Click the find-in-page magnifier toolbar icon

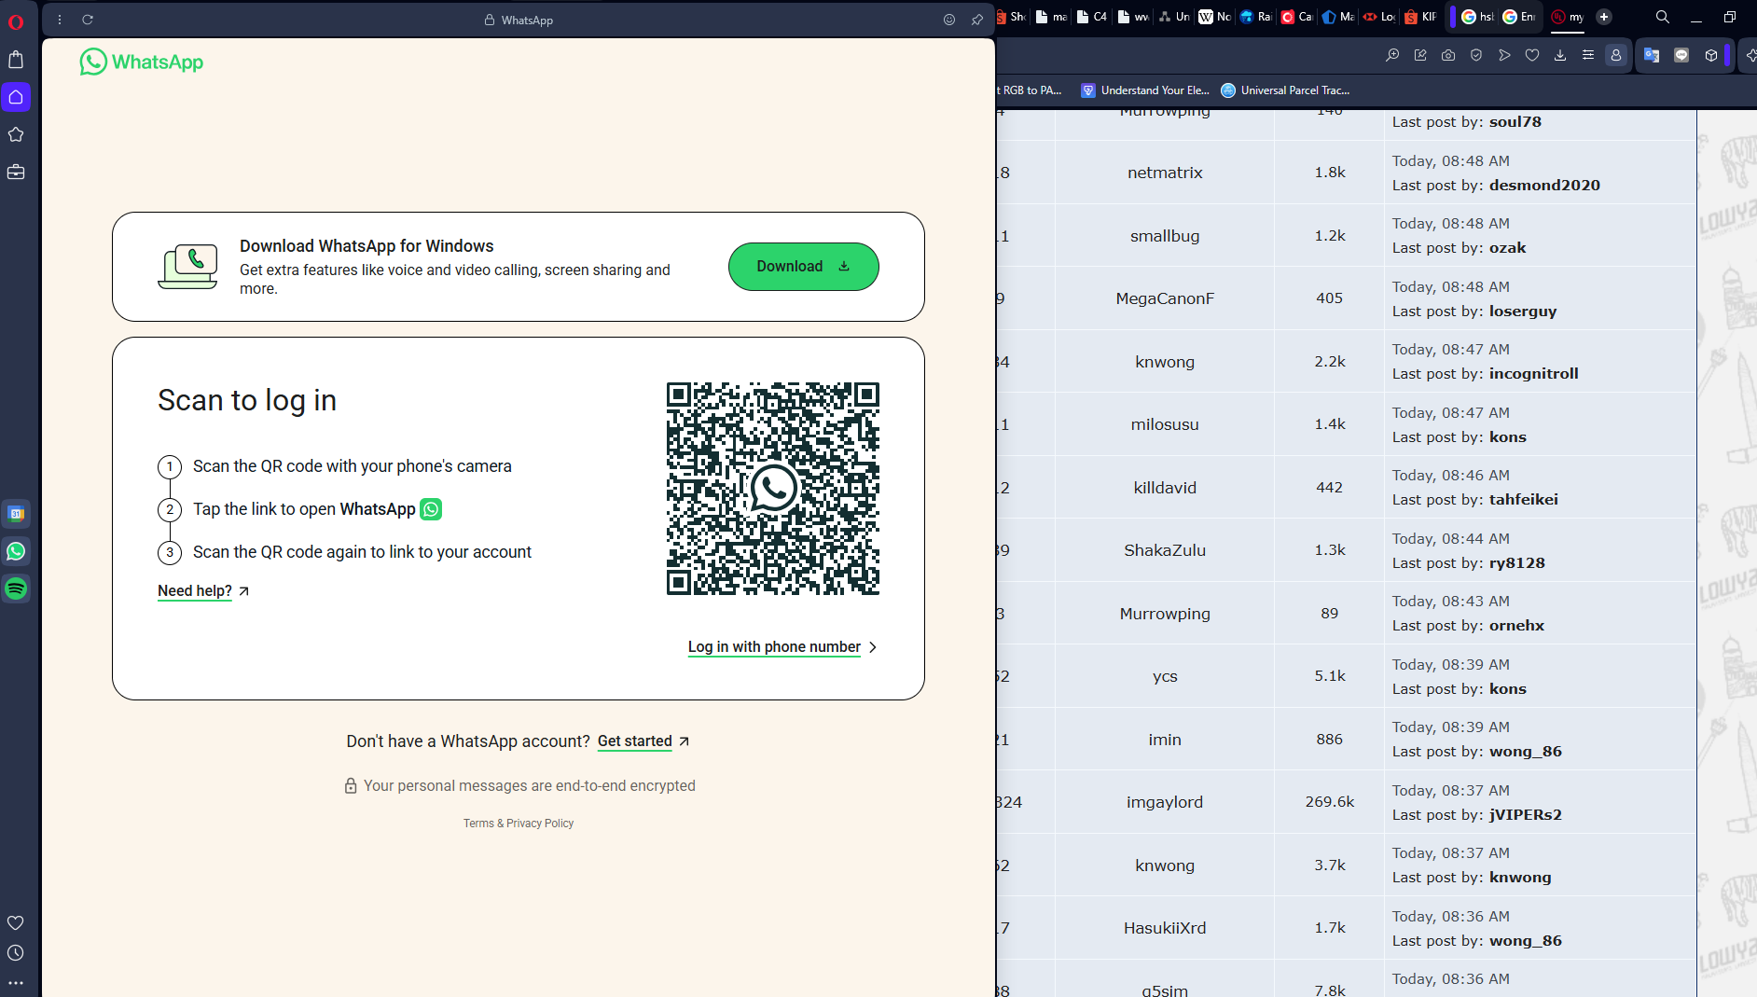pyautogui.click(x=1392, y=55)
